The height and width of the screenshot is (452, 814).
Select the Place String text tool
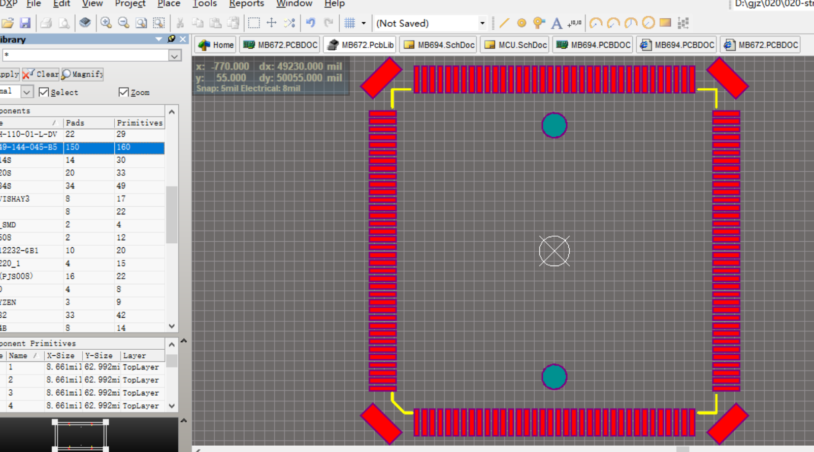(x=557, y=23)
